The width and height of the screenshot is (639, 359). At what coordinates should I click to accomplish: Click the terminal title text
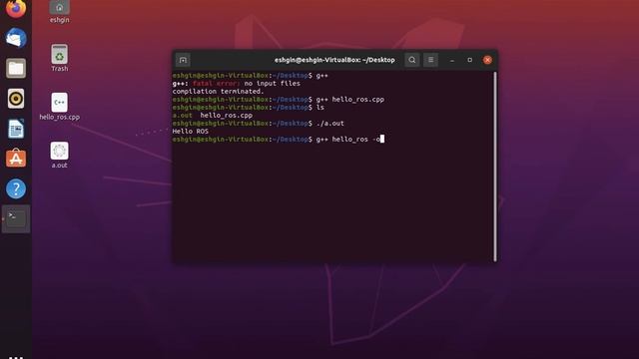tap(334, 60)
